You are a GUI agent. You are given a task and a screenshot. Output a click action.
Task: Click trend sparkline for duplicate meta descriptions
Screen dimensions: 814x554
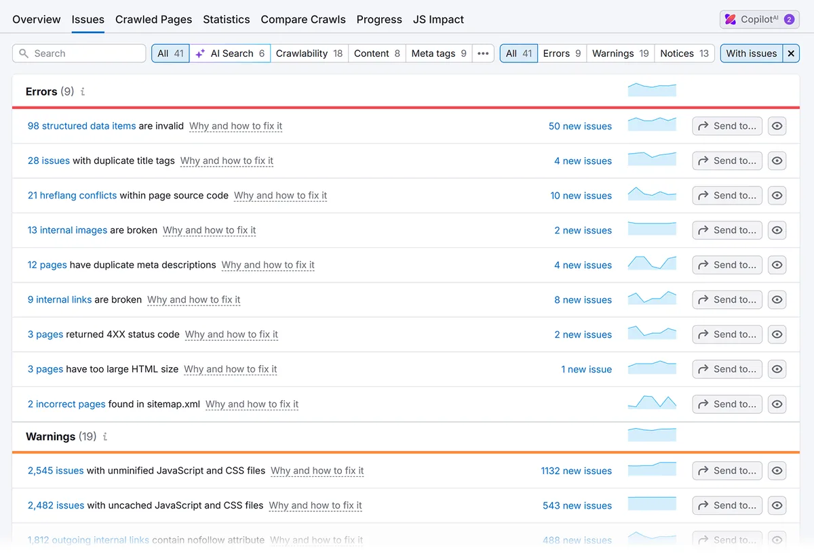(x=652, y=263)
